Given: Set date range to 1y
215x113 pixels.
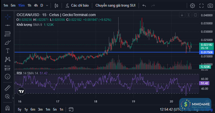Looking at the screenshot, I should click(x=26, y=109).
